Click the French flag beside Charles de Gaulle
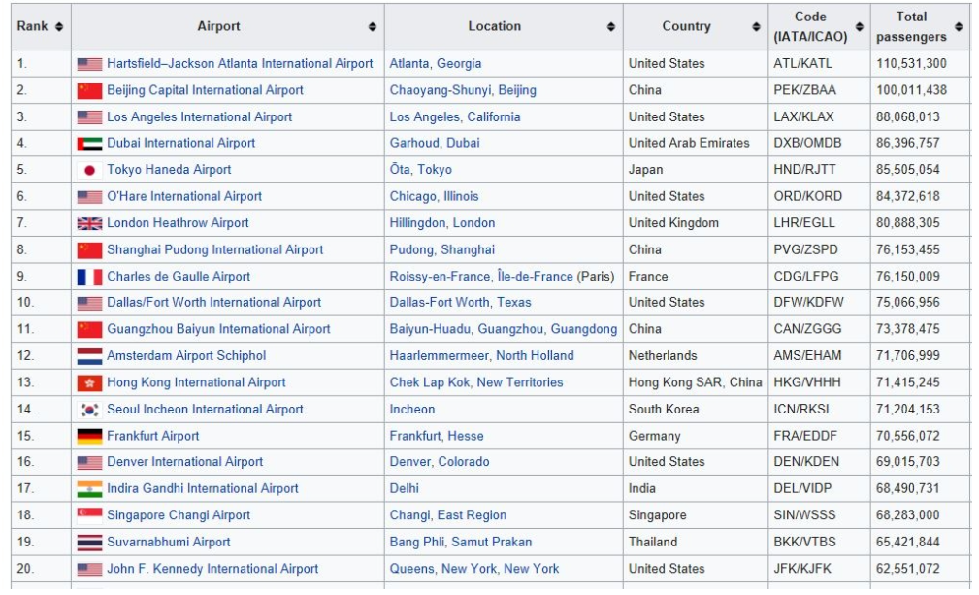This screenshot has height=595, width=979. click(89, 277)
